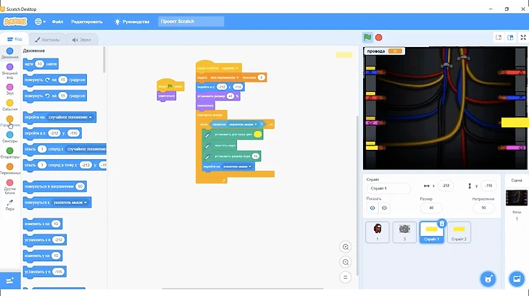Open the choose a backdrop button
The image size is (529, 296).
[x=517, y=279]
